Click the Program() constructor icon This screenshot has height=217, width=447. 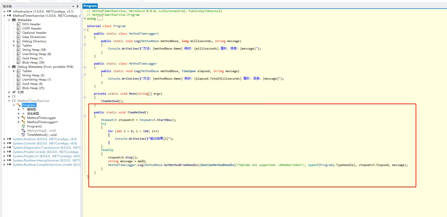23,126
